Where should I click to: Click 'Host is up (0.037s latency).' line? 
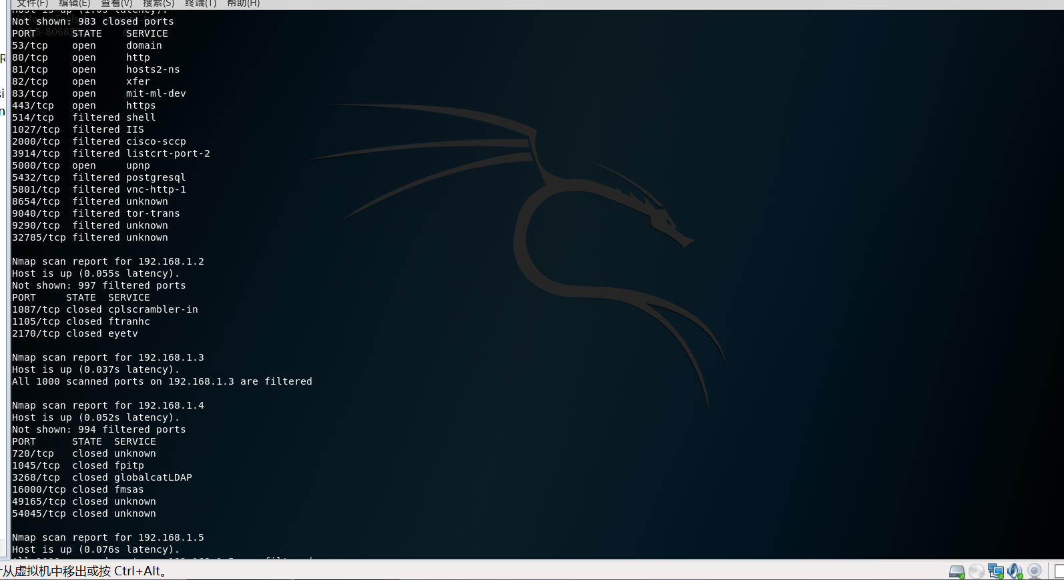coord(95,369)
